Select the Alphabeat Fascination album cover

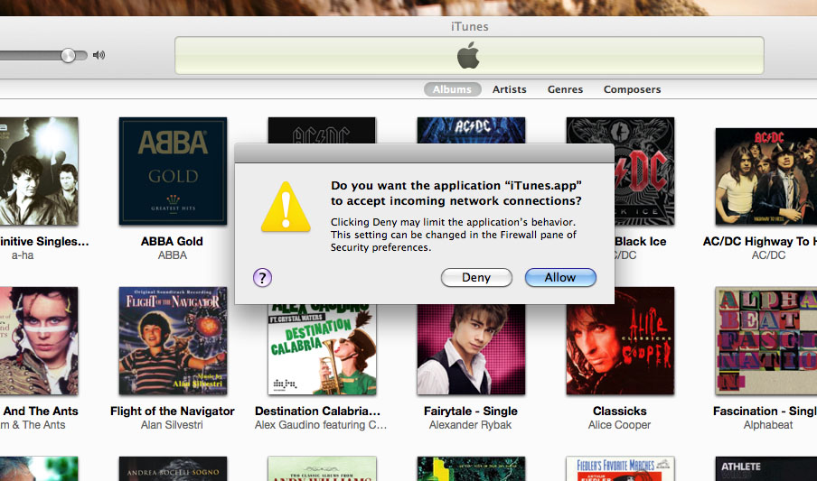point(766,341)
